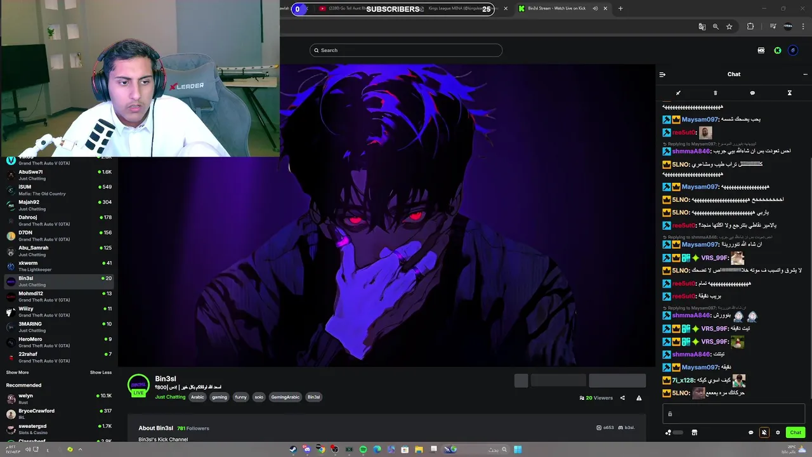The image size is (812, 457).
Task: Toggle the muted bell notification icon
Action: point(764,432)
